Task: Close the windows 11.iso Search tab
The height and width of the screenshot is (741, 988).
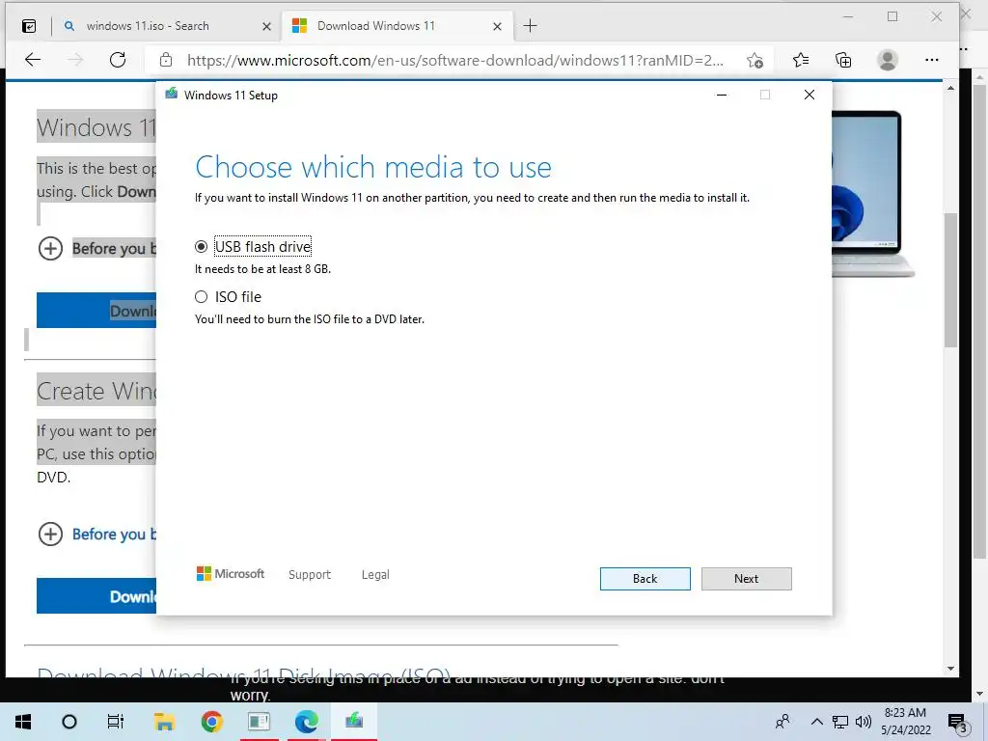Action: pyautogui.click(x=266, y=26)
